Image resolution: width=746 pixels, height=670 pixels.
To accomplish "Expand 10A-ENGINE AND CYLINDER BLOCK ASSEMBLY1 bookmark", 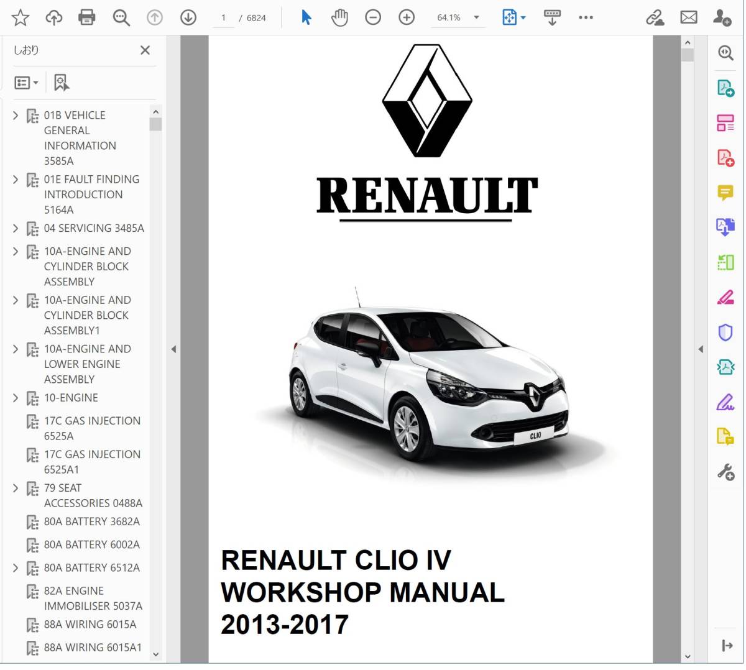I will [x=16, y=300].
